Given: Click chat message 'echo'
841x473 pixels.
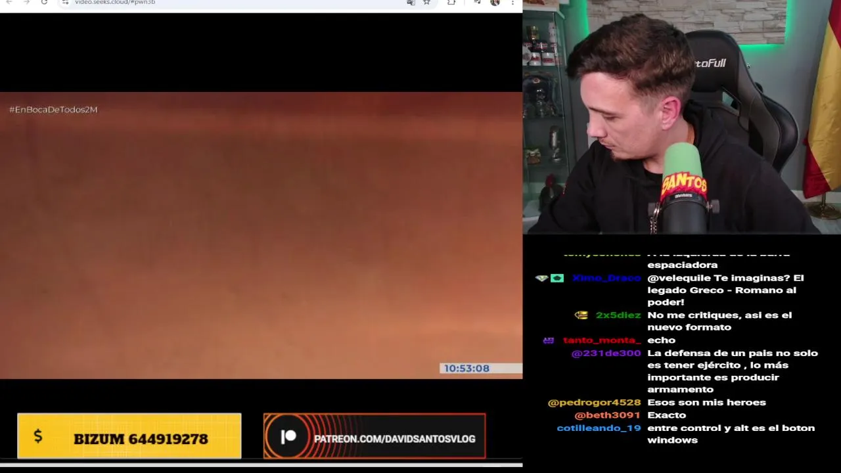Looking at the screenshot, I should [x=661, y=340].
